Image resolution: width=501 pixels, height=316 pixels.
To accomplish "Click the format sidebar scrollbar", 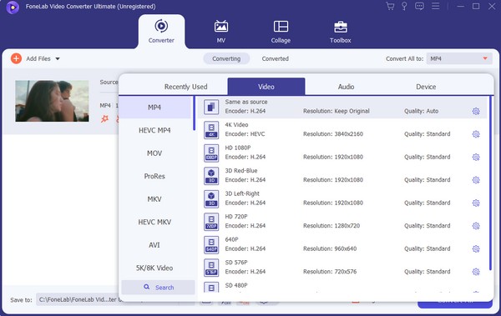I will tap(194, 113).
